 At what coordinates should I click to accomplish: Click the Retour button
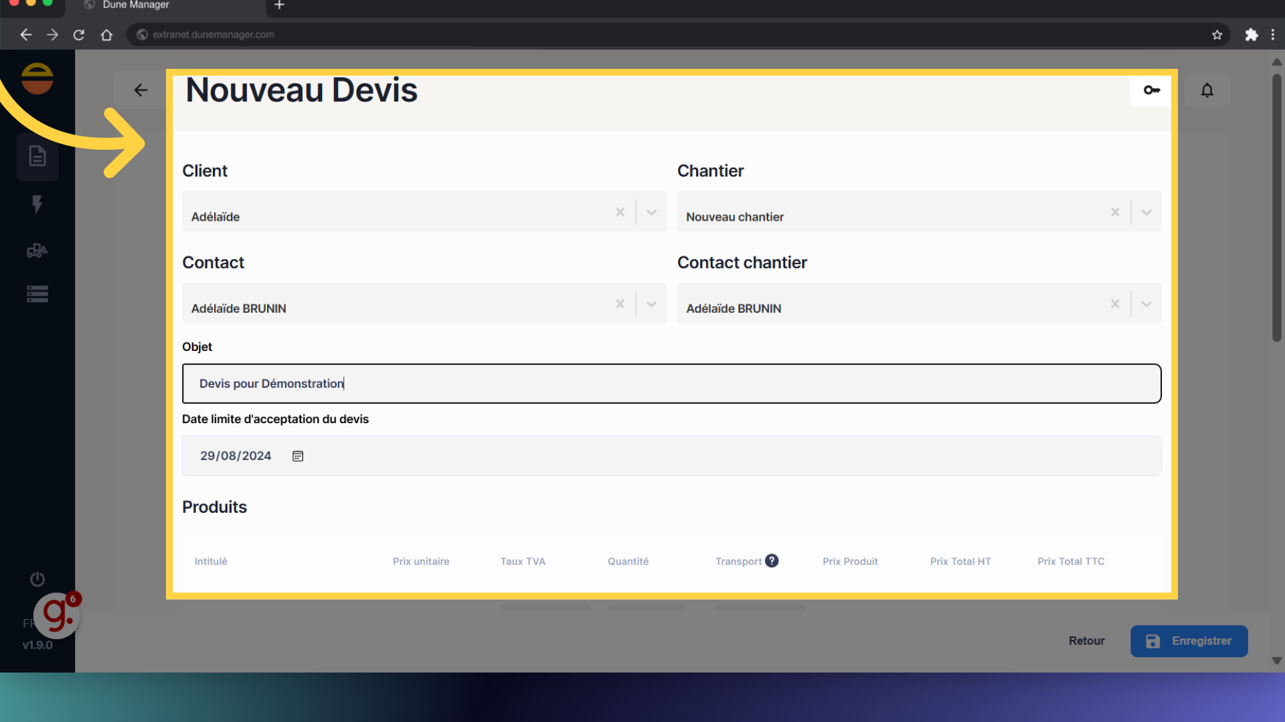click(x=1086, y=641)
